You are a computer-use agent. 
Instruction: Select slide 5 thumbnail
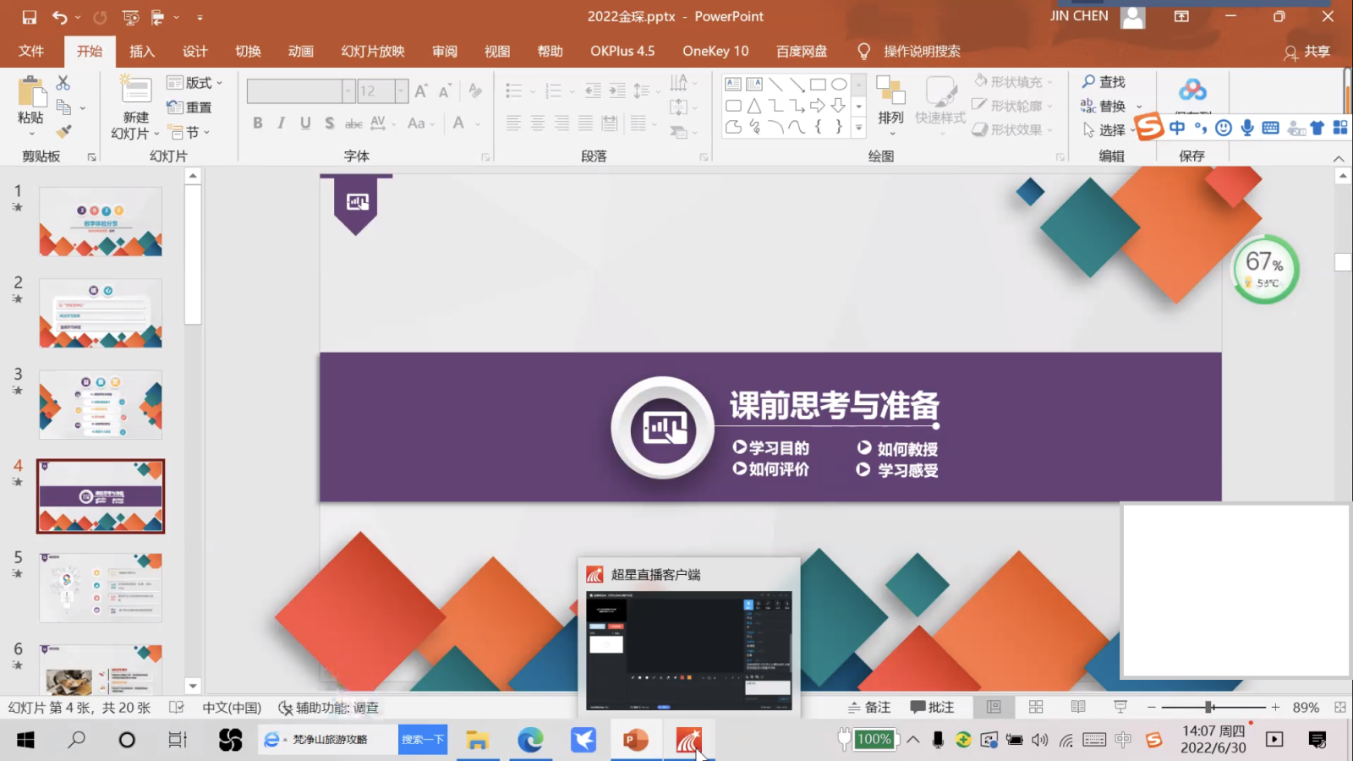pos(101,587)
